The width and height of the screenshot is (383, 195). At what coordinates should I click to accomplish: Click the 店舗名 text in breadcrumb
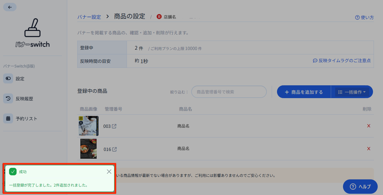[x=170, y=17]
